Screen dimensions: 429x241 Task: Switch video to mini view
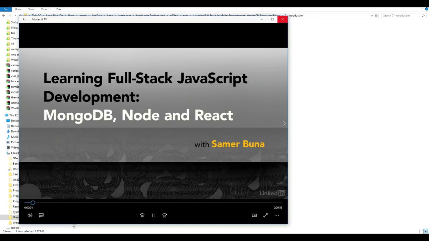tap(254, 216)
